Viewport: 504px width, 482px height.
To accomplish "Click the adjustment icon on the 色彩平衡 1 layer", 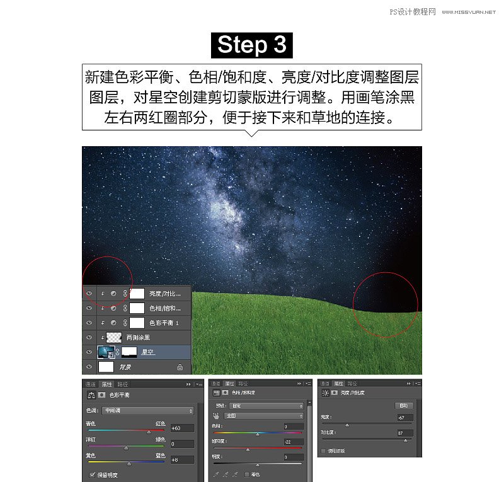I will click(x=113, y=322).
